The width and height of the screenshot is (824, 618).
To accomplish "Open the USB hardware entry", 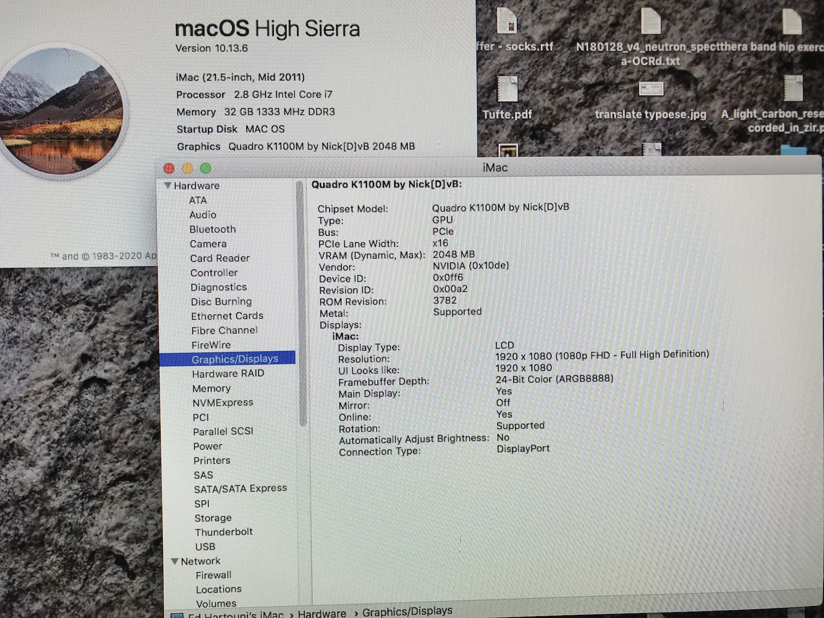I will click(x=205, y=547).
